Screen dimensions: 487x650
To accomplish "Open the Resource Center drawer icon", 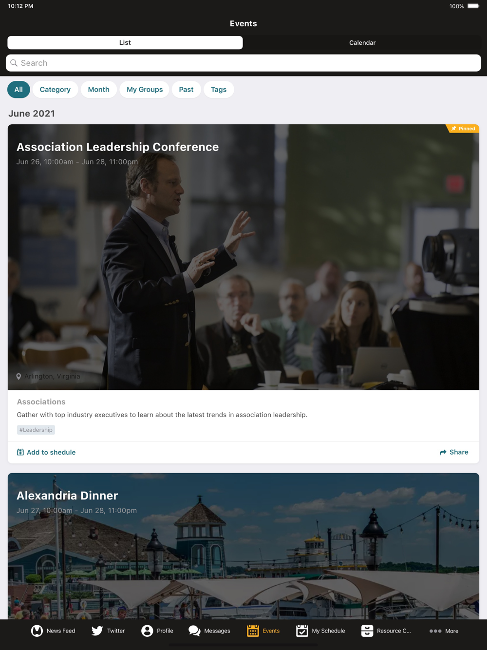I will click(367, 631).
